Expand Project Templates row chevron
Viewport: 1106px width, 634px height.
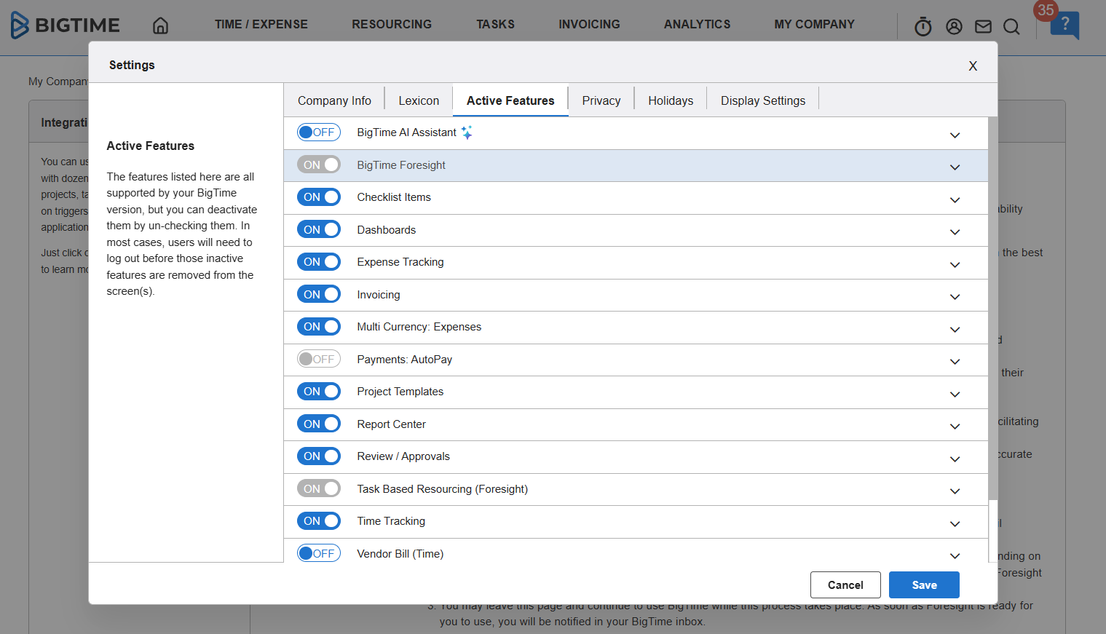tap(955, 395)
